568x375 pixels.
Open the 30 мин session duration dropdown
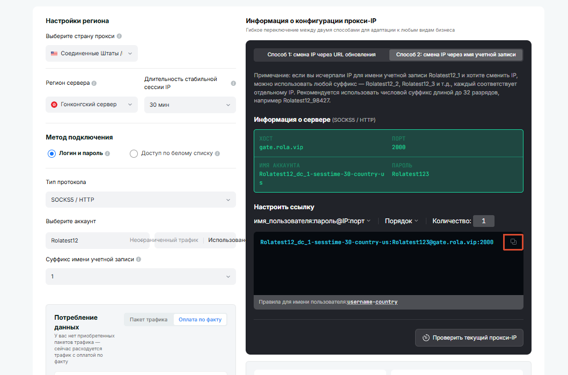190,105
